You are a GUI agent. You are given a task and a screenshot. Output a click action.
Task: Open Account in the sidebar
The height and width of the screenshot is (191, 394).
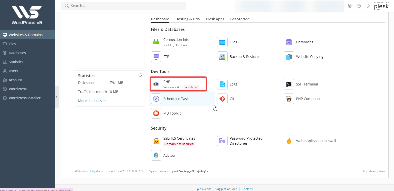pyautogui.click(x=27, y=80)
